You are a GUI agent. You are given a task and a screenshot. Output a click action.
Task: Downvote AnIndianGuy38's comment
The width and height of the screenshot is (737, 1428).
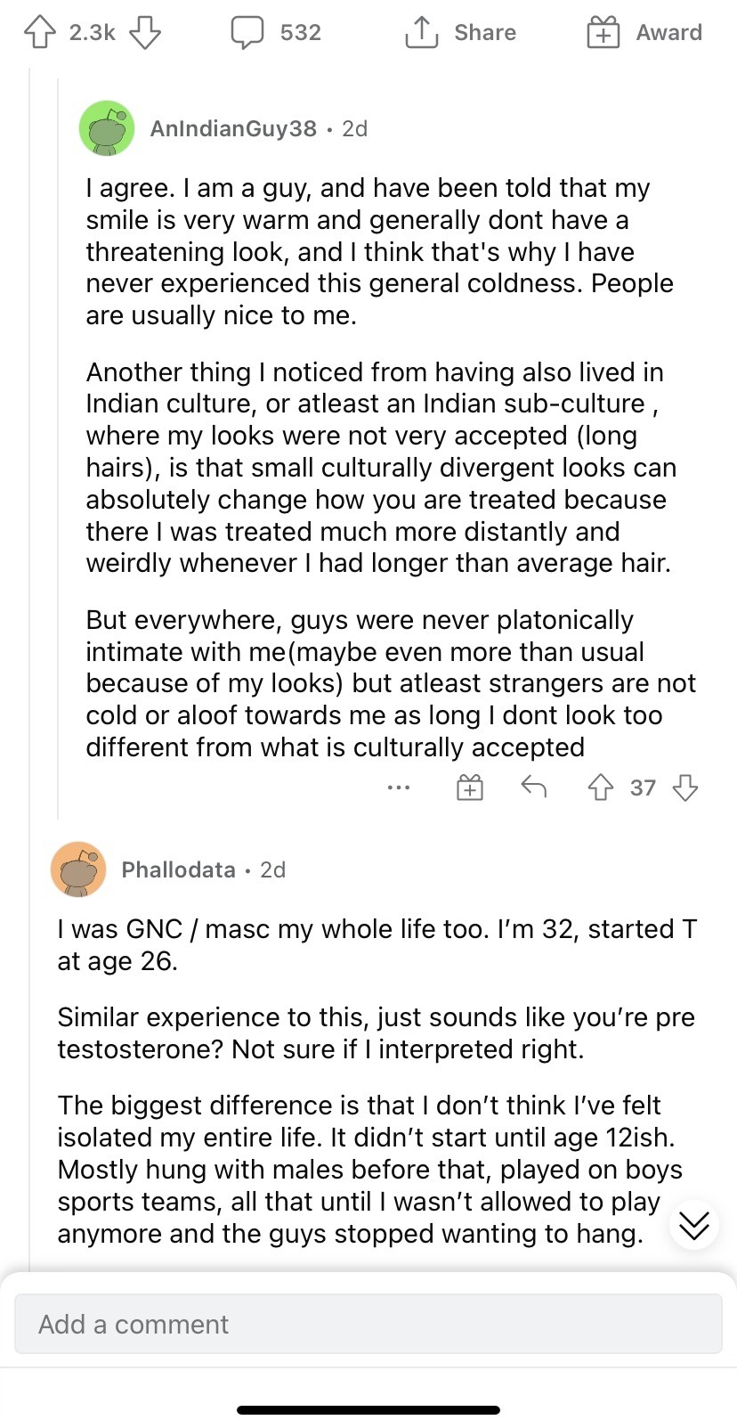[x=684, y=787]
